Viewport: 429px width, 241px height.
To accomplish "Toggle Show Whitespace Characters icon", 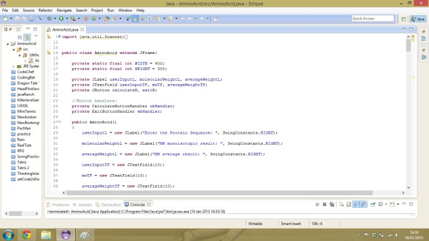I will 150,18.
